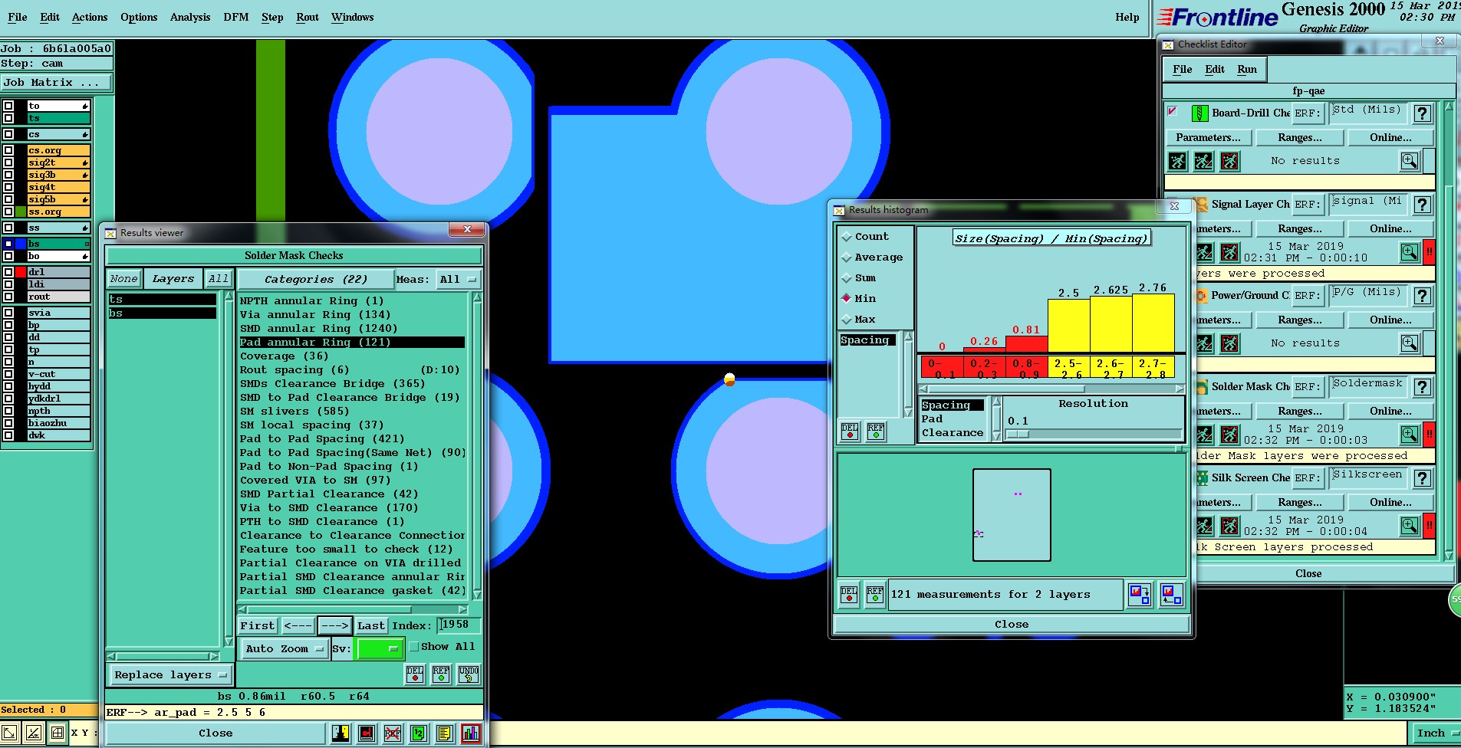Open the histogram bar-chart icon in Results viewer
The width and height of the screenshot is (1461, 748).
(470, 733)
